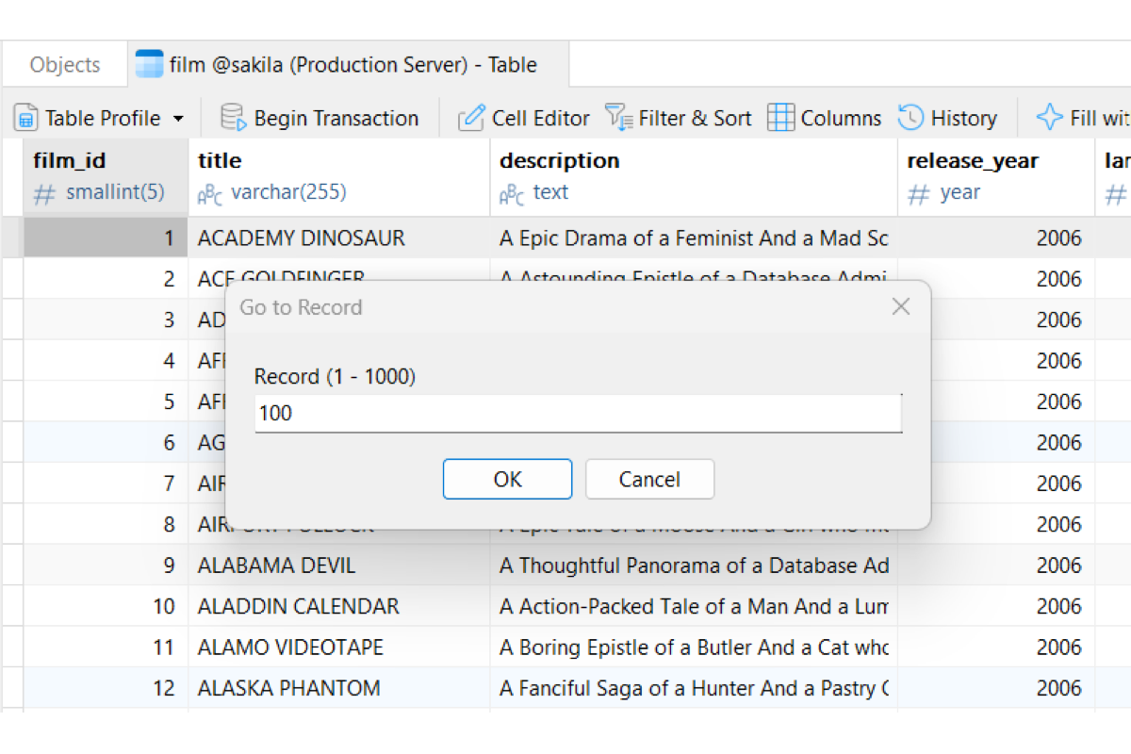
Task: Open the History clock icon
Action: coord(910,118)
